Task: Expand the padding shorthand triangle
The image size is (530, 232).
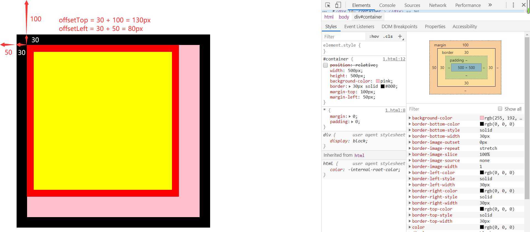Action: [x=352, y=122]
